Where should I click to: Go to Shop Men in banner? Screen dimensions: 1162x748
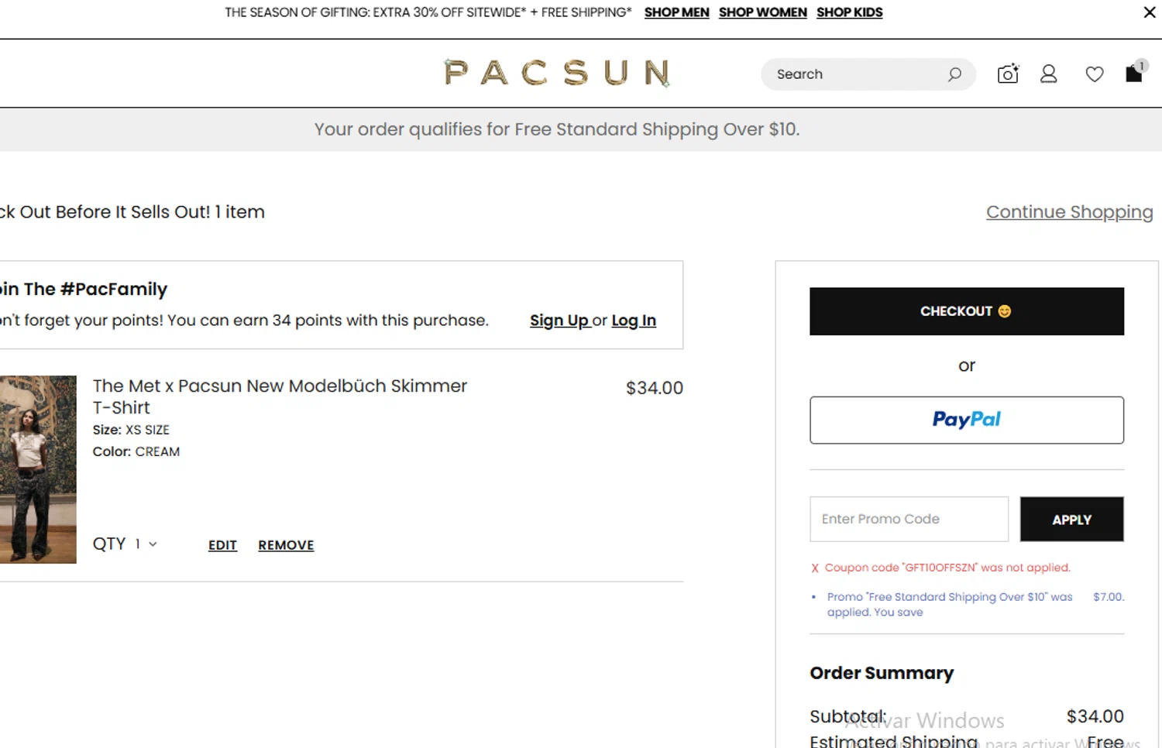click(676, 12)
